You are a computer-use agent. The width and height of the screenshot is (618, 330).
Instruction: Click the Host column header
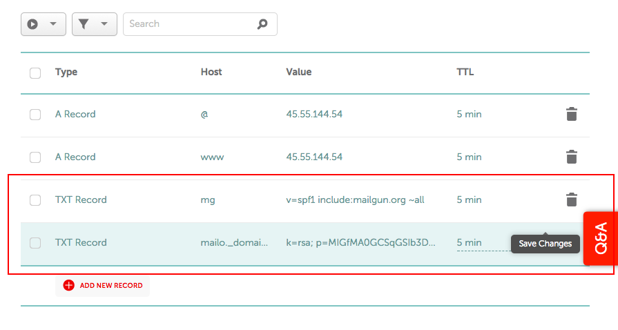pyautogui.click(x=211, y=72)
